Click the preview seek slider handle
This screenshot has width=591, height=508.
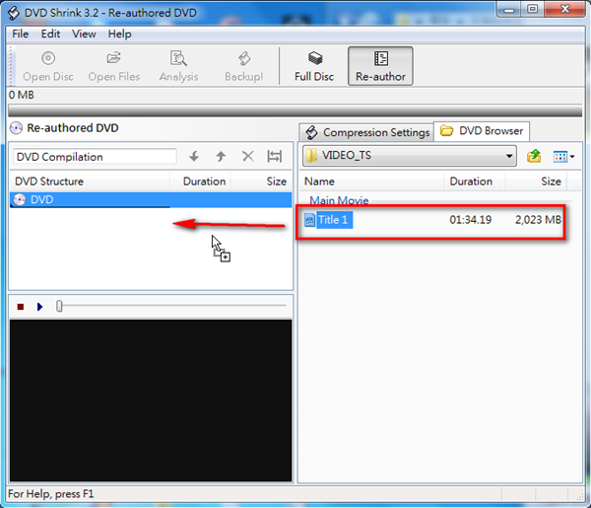[x=59, y=306]
